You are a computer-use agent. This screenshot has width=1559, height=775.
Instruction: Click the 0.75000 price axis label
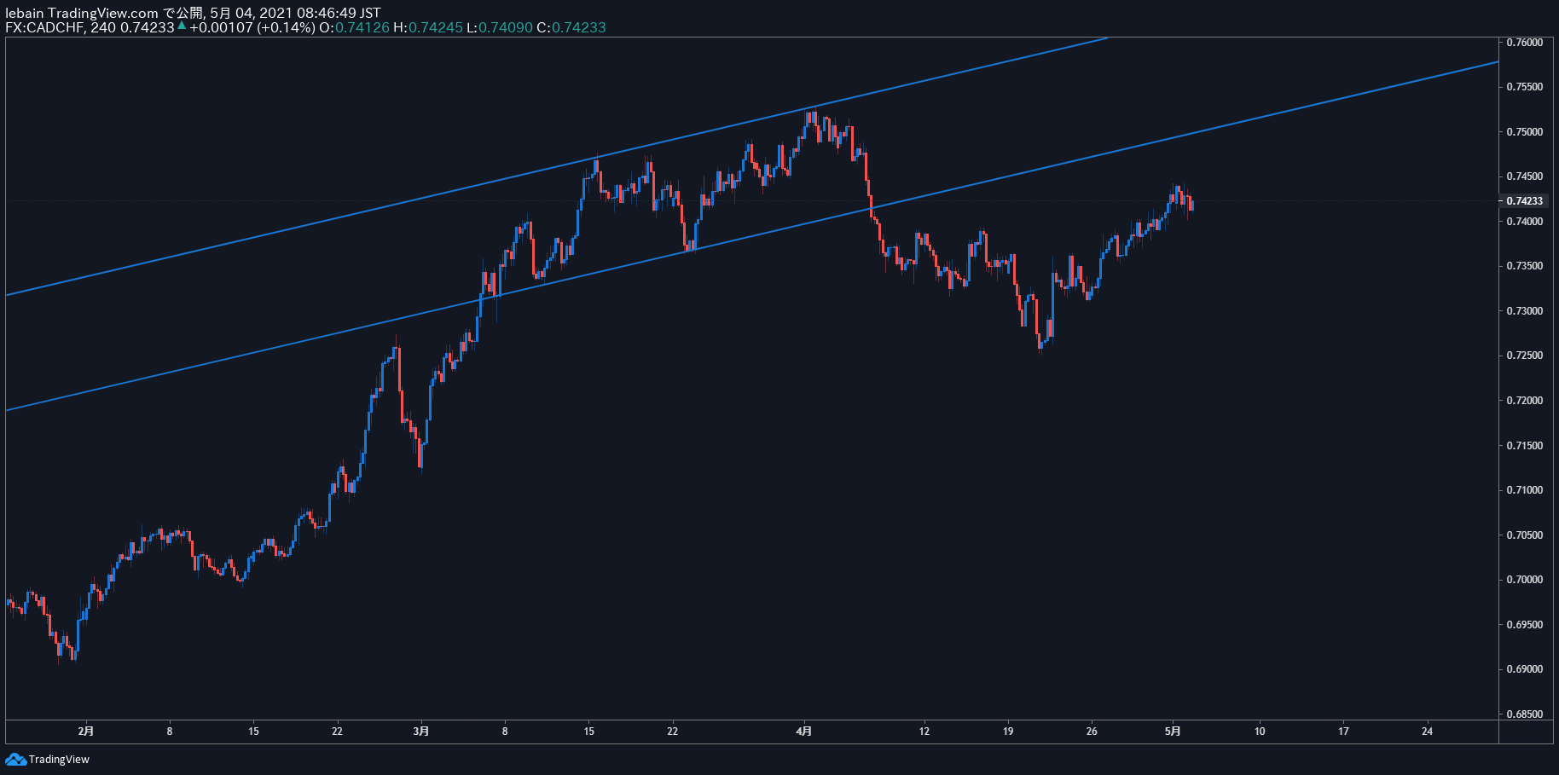(x=1524, y=132)
